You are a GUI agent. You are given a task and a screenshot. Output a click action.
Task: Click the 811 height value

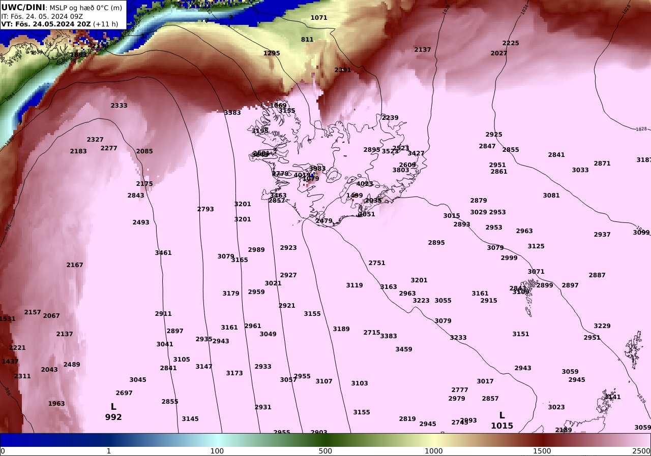pyautogui.click(x=307, y=40)
